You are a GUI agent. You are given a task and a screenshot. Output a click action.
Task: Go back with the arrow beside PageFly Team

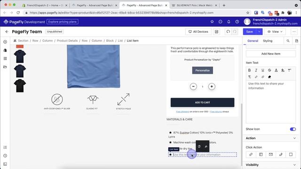coord(7,31)
